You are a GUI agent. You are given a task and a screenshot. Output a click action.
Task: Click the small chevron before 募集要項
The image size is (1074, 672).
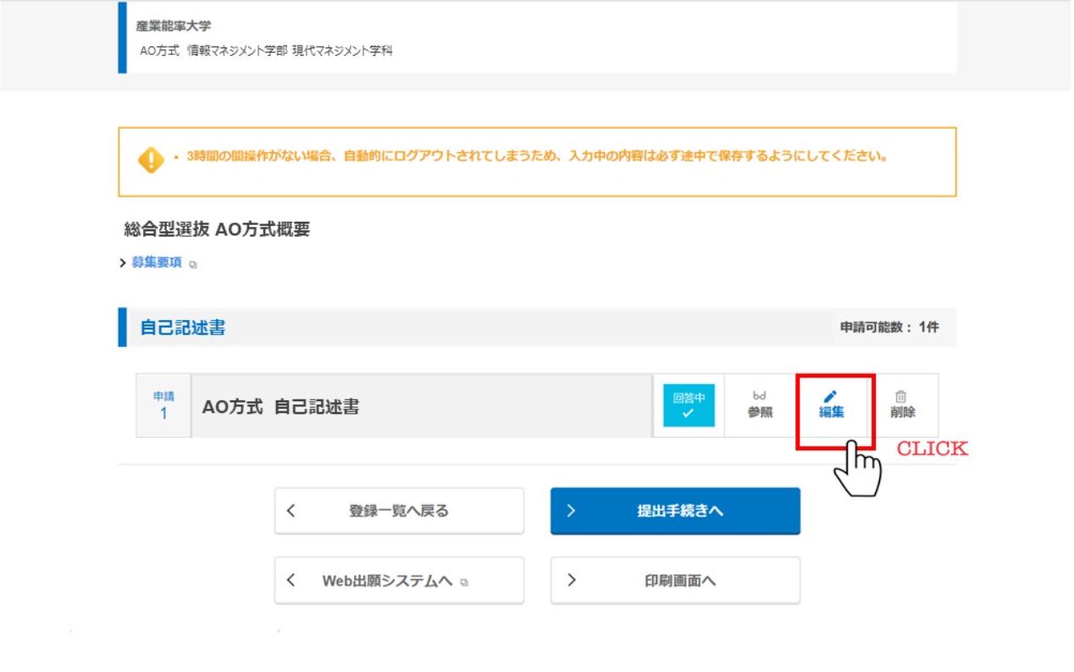pos(124,263)
